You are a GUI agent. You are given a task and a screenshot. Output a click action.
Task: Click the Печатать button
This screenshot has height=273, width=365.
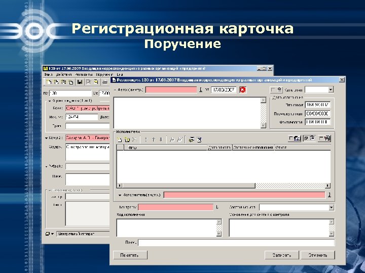pos(130,255)
